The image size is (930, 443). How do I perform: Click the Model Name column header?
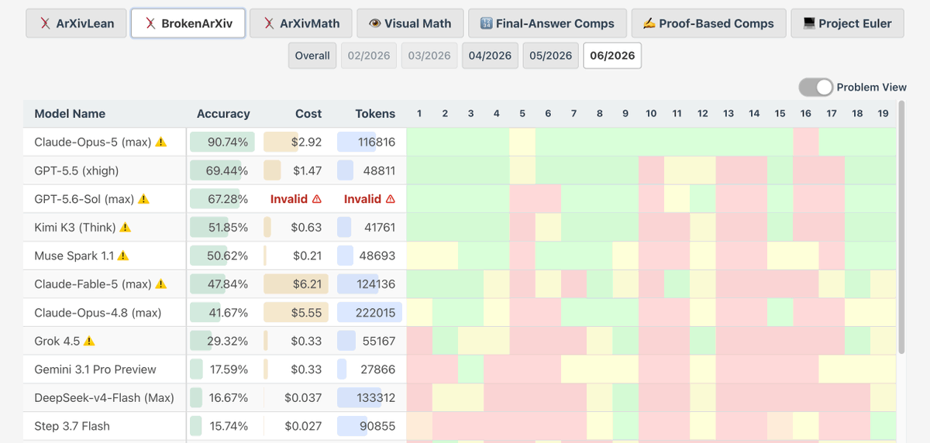click(x=70, y=114)
